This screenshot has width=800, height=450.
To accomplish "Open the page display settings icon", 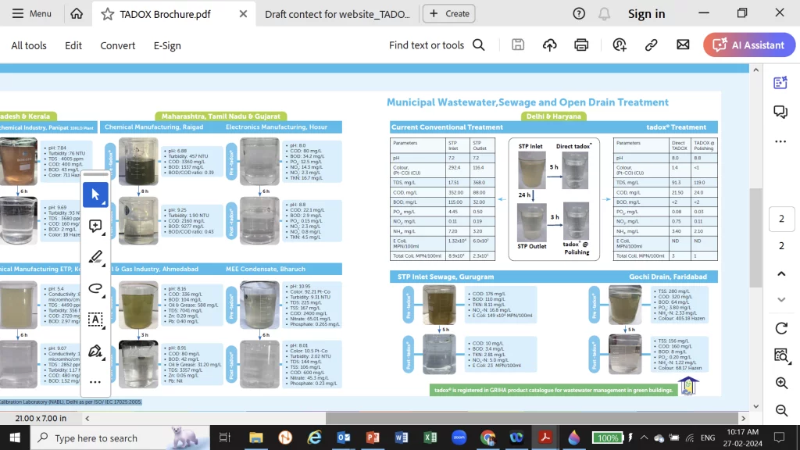I will click(781, 355).
